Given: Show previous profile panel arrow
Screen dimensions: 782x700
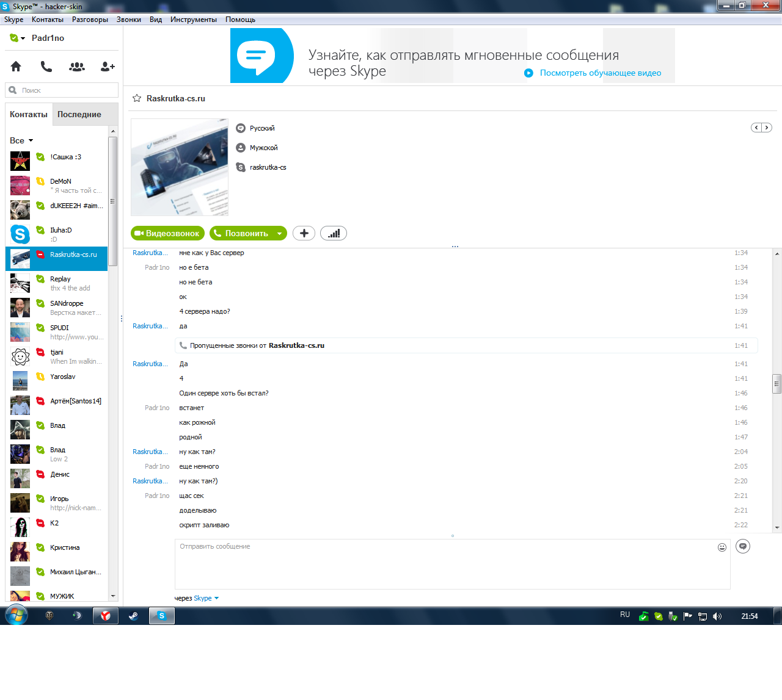Looking at the screenshot, I should point(756,128).
